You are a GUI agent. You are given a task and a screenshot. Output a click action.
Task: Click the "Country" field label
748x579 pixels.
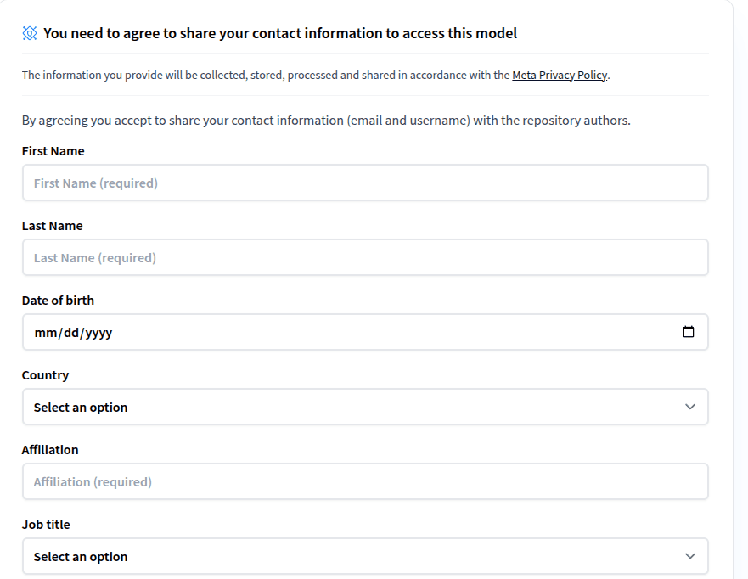click(46, 375)
